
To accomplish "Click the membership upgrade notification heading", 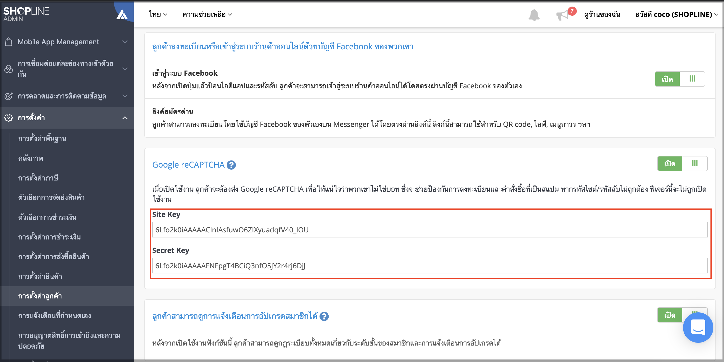I will pyautogui.click(x=235, y=316).
